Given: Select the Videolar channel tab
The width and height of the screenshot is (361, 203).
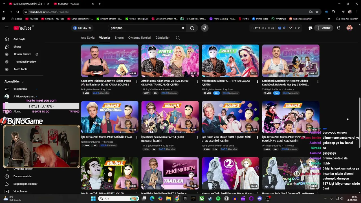Looking at the screenshot, I should click(x=105, y=38).
